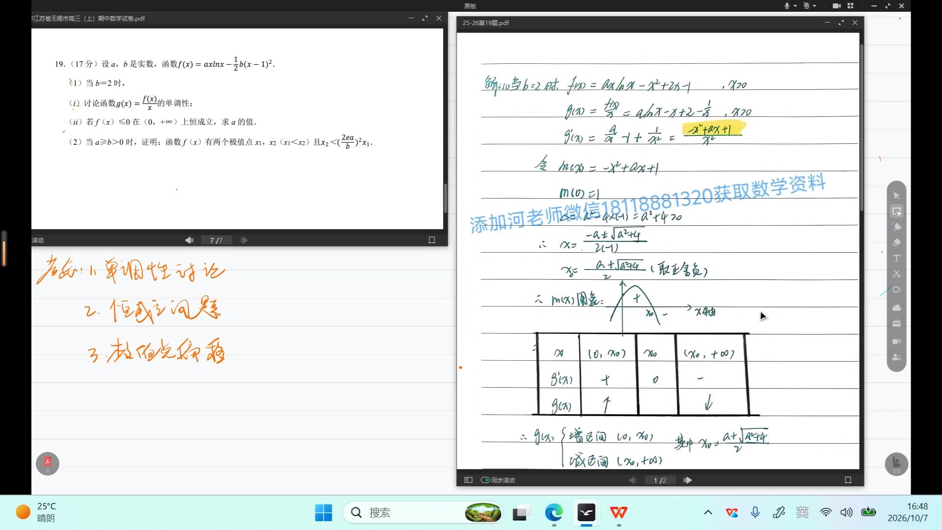Open the toolbox briefcase icon
The image size is (942, 530).
pyautogui.click(x=896, y=323)
